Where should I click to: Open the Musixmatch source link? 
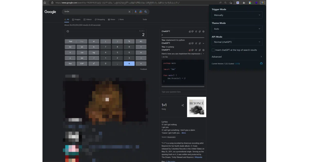click(171, 137)
